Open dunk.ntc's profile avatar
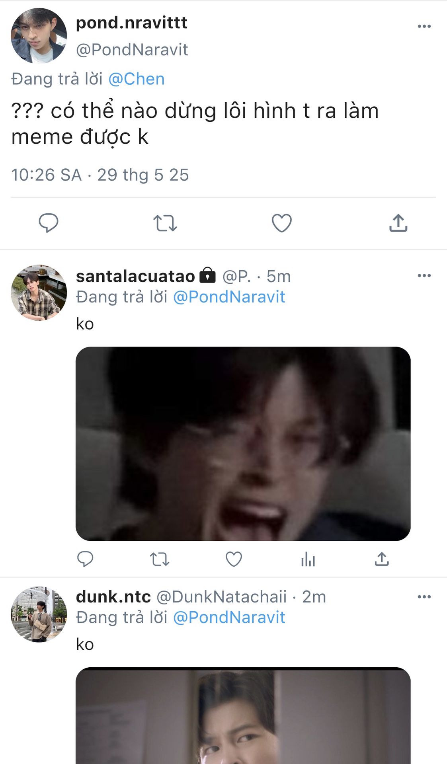Image resolution: width=447 pixels, height=764 pixels. 39,614
